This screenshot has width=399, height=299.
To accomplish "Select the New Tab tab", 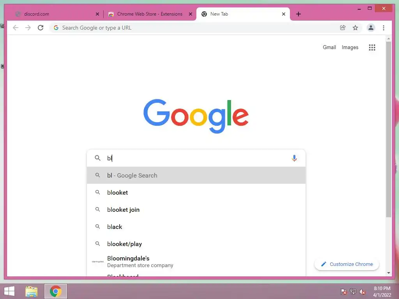I will [243, 14].
